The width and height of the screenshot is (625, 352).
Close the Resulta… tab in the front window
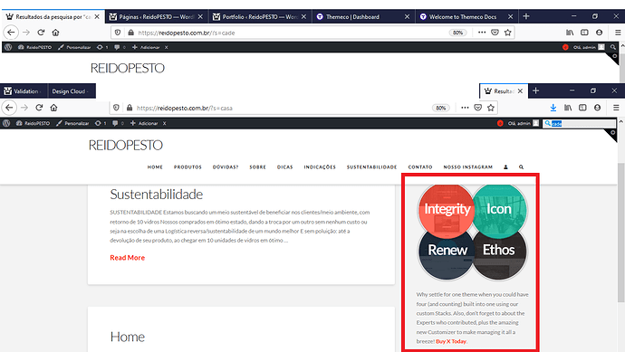pos(520,91)
